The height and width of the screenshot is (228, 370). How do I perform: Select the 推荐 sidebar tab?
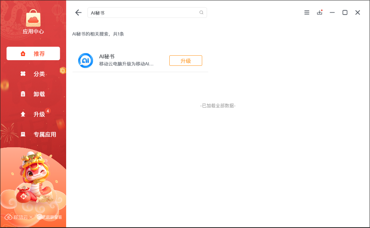(33, 53)
